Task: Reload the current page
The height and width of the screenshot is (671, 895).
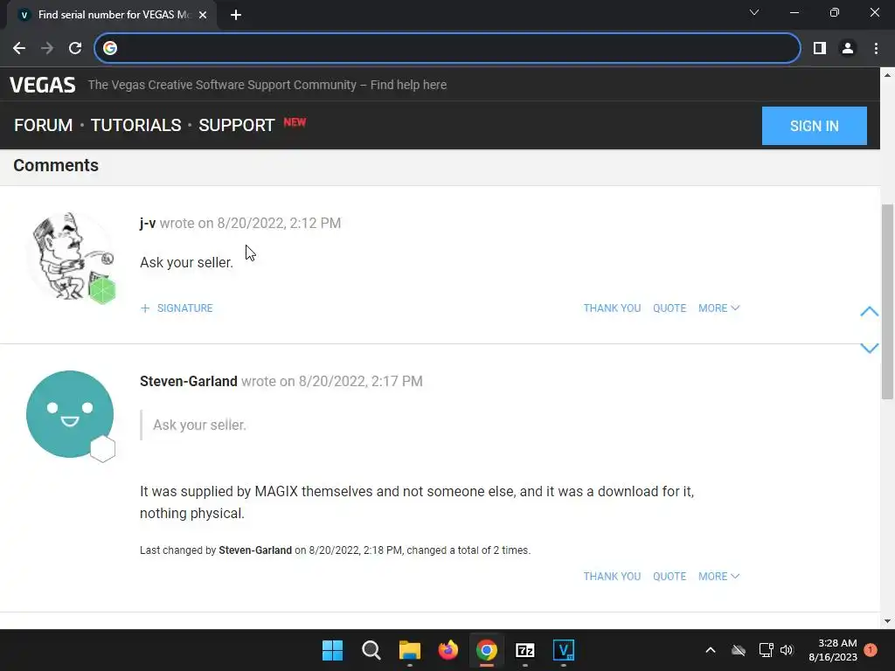Action: pyautogui.click(x=75, y=49)
